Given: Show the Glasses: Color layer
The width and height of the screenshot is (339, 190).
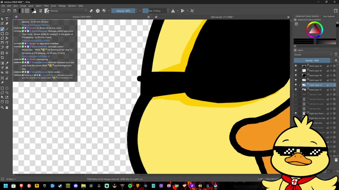Looking at the screenshot, I should coord(296,94).
